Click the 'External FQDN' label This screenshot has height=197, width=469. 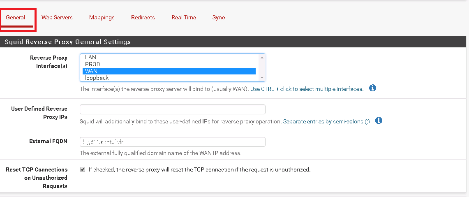(x=48, y=141)
